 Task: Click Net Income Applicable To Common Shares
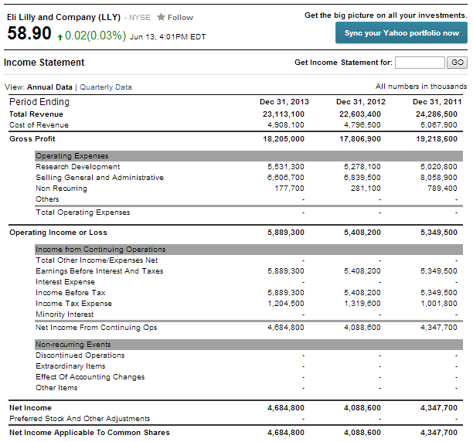pos(90,433)
